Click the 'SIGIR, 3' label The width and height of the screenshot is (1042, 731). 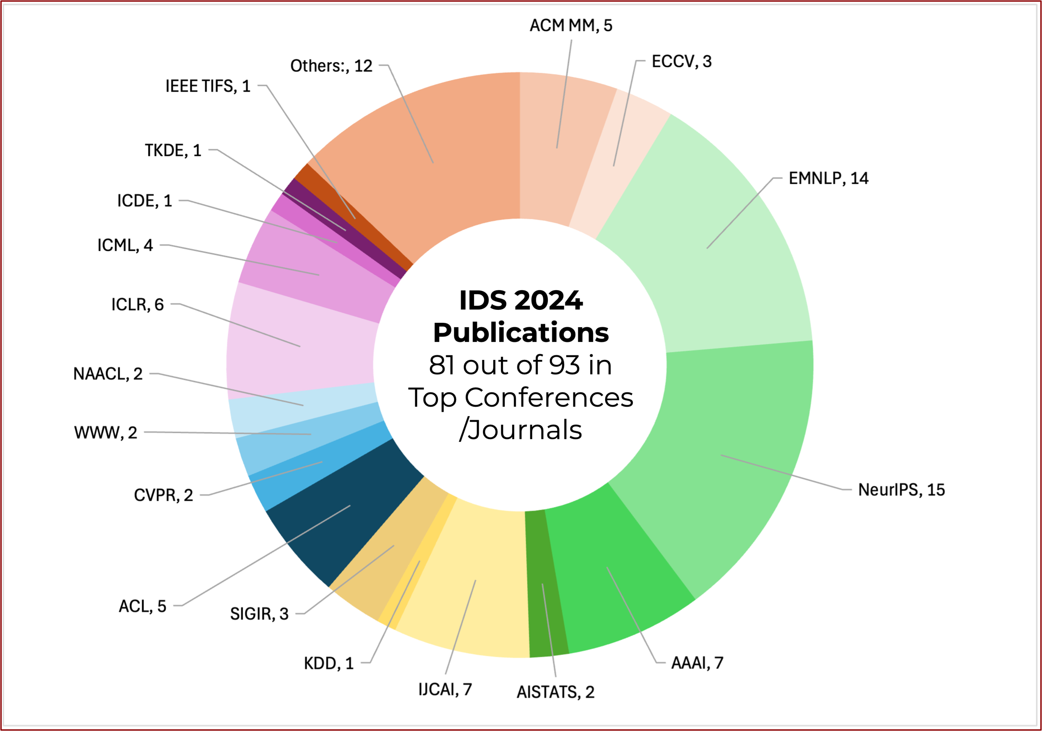[x=259, y=614]
